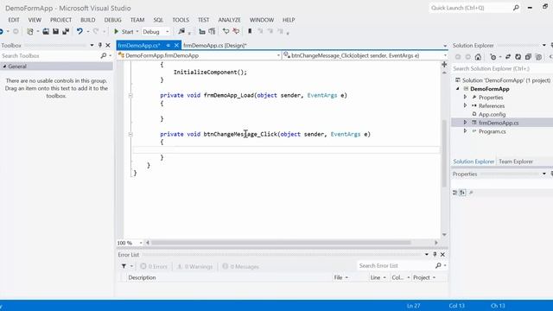The height and width of the screenshot is (311, 553).
Task: Sort Error List by Description column
Action: (x=142, y=278)
